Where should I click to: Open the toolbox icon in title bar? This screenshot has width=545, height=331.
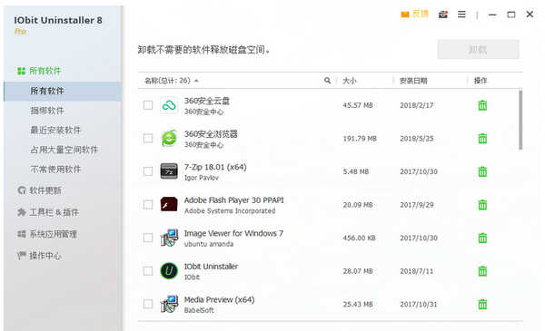[x=443, y=15]
